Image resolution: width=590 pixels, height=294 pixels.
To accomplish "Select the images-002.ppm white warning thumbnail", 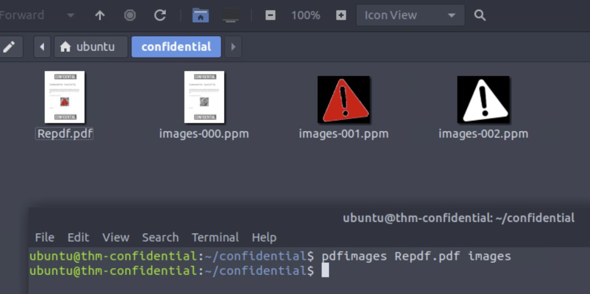I will click(x=484, y=100).
